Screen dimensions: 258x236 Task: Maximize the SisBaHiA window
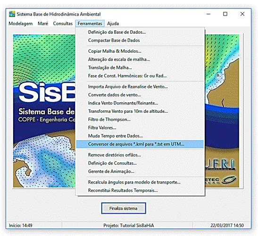coord(225,14)
